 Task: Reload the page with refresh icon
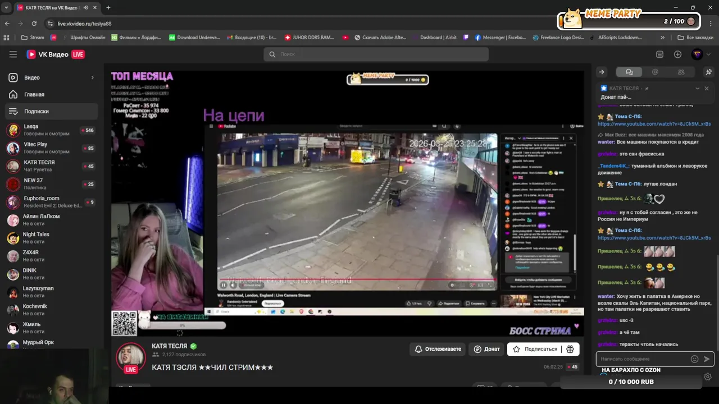[34, 24]
